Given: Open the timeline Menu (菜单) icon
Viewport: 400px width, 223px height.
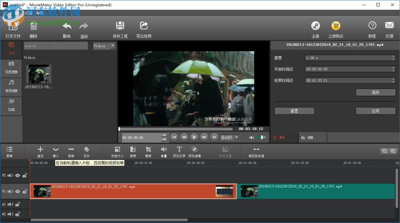Looking at the screenshot, I should [10, 150].
